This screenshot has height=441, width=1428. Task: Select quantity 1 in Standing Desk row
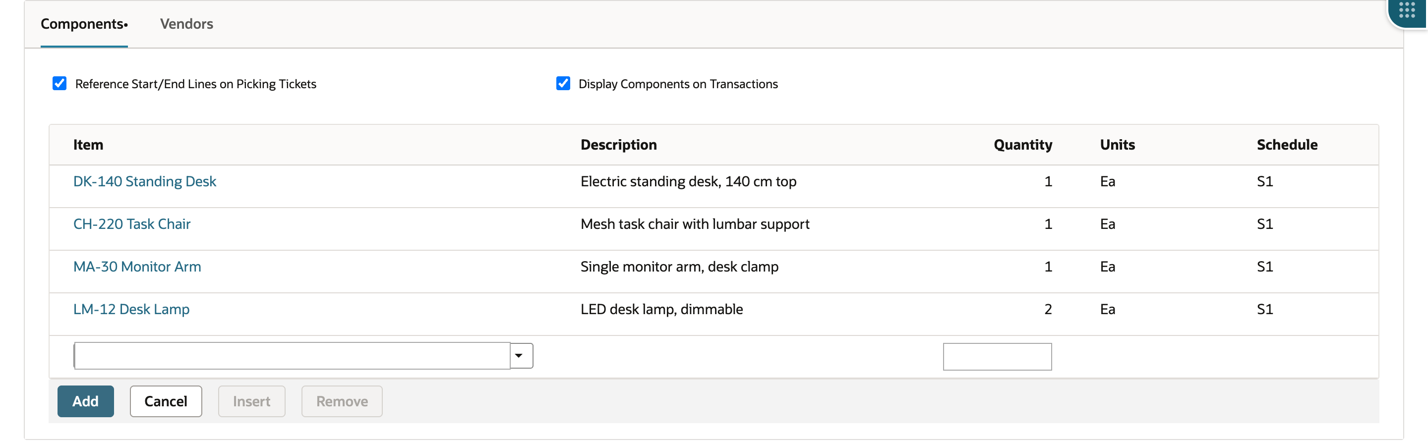1048,182
